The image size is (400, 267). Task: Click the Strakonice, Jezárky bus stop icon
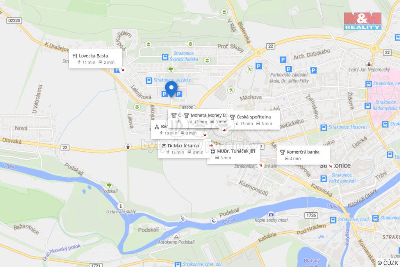pyautogui.click(x=149, y=81)
